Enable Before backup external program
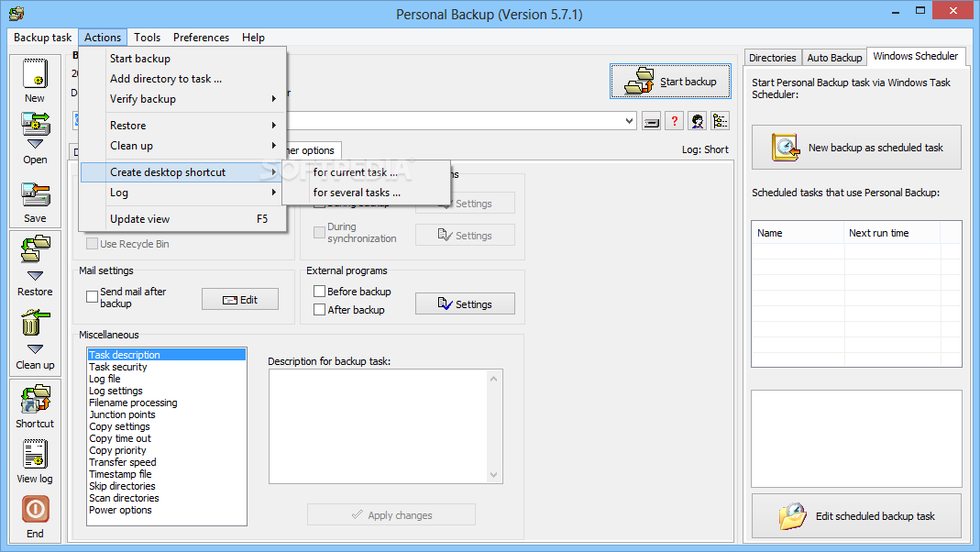Image resolution: width=980 pixels, height=552 pixels. (319, 292)
